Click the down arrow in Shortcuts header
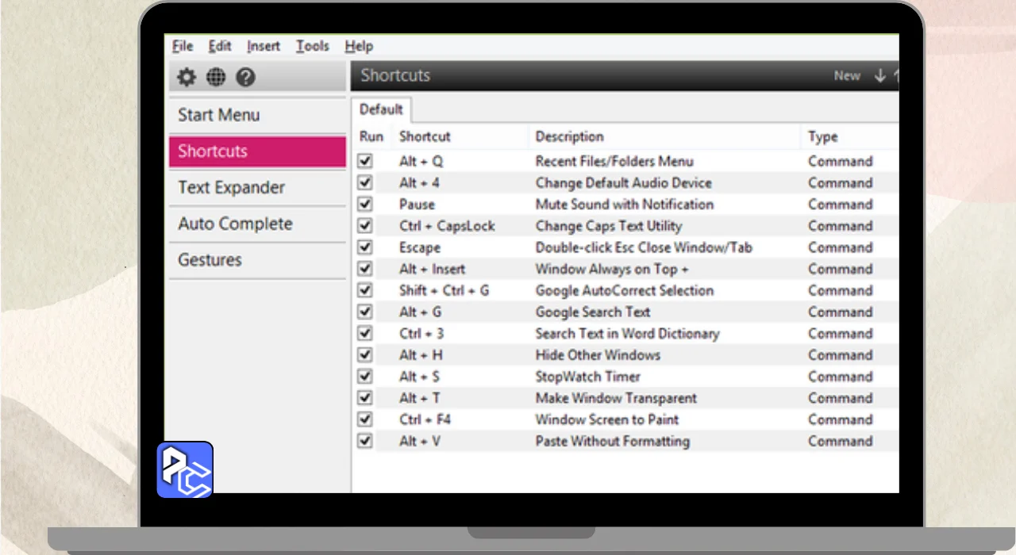This screenshot has width=1016, height=555. click(x=879, y=76)
